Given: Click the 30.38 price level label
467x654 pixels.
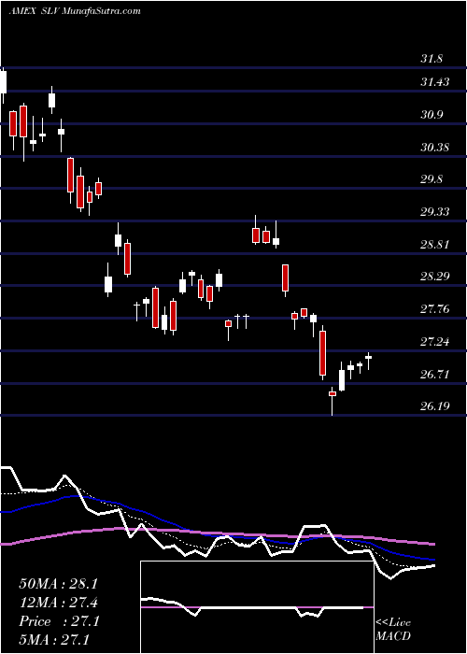Looking at the screenshot, I should click(435, 148).
